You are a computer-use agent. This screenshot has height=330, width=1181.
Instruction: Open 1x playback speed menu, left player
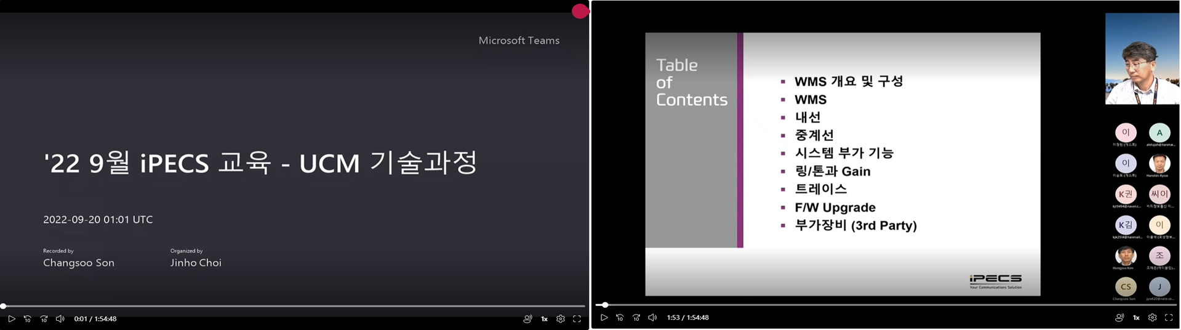(x=544, y=319)
